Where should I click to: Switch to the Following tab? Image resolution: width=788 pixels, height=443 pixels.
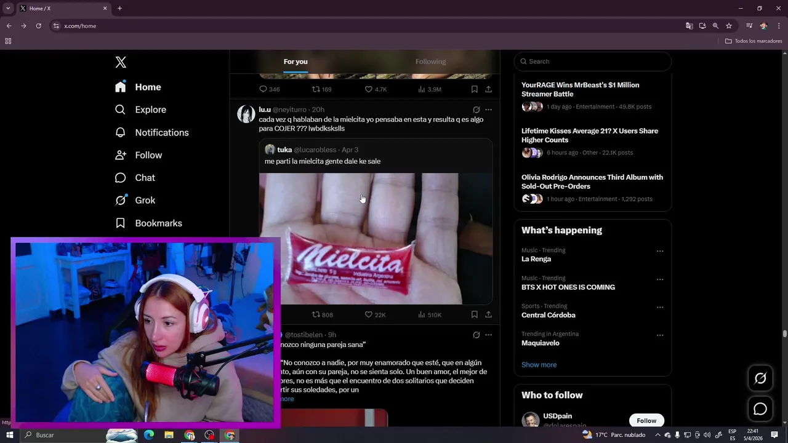point(430,62)
